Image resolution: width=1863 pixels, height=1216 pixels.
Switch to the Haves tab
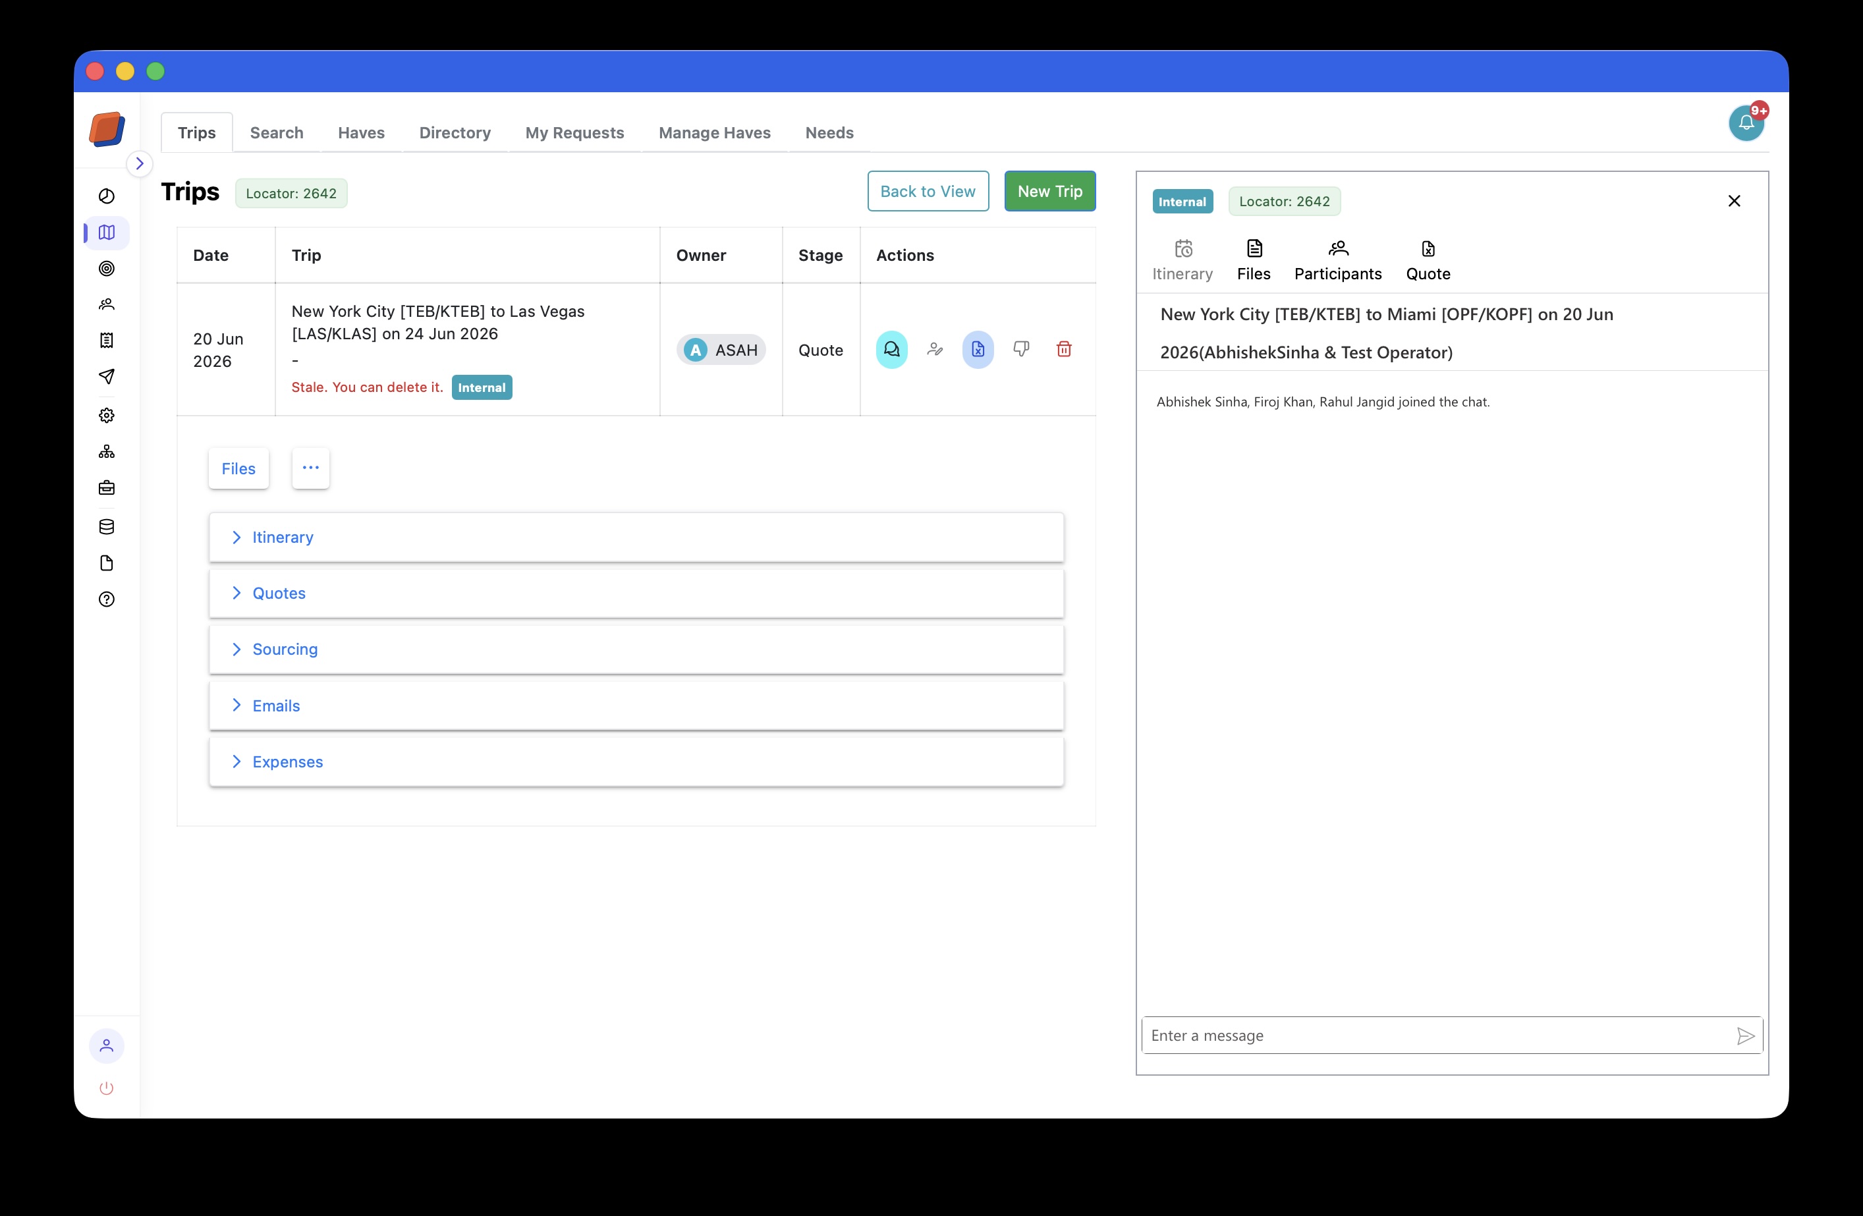pos(361,132)
